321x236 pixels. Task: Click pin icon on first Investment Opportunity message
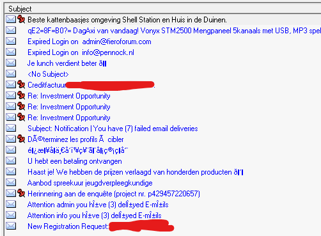[21, 95]
